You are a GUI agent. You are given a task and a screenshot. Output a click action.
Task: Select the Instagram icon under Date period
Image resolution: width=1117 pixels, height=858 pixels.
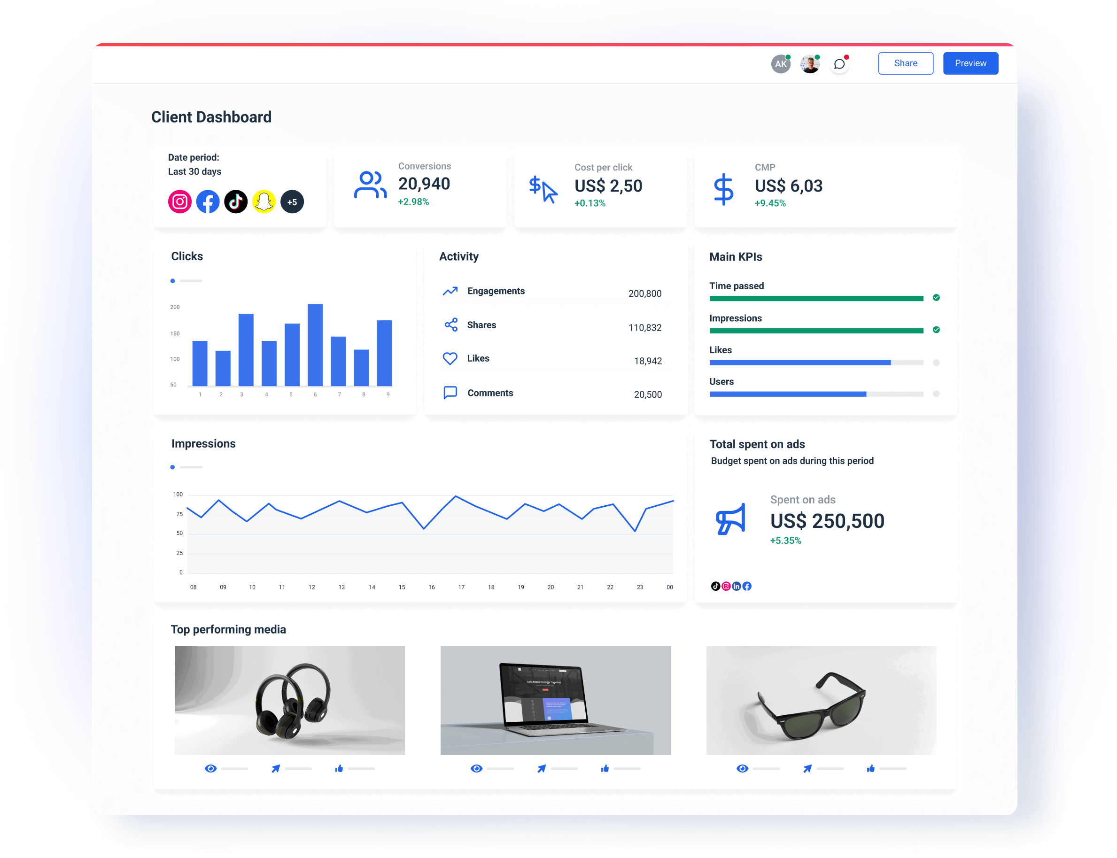180,201
